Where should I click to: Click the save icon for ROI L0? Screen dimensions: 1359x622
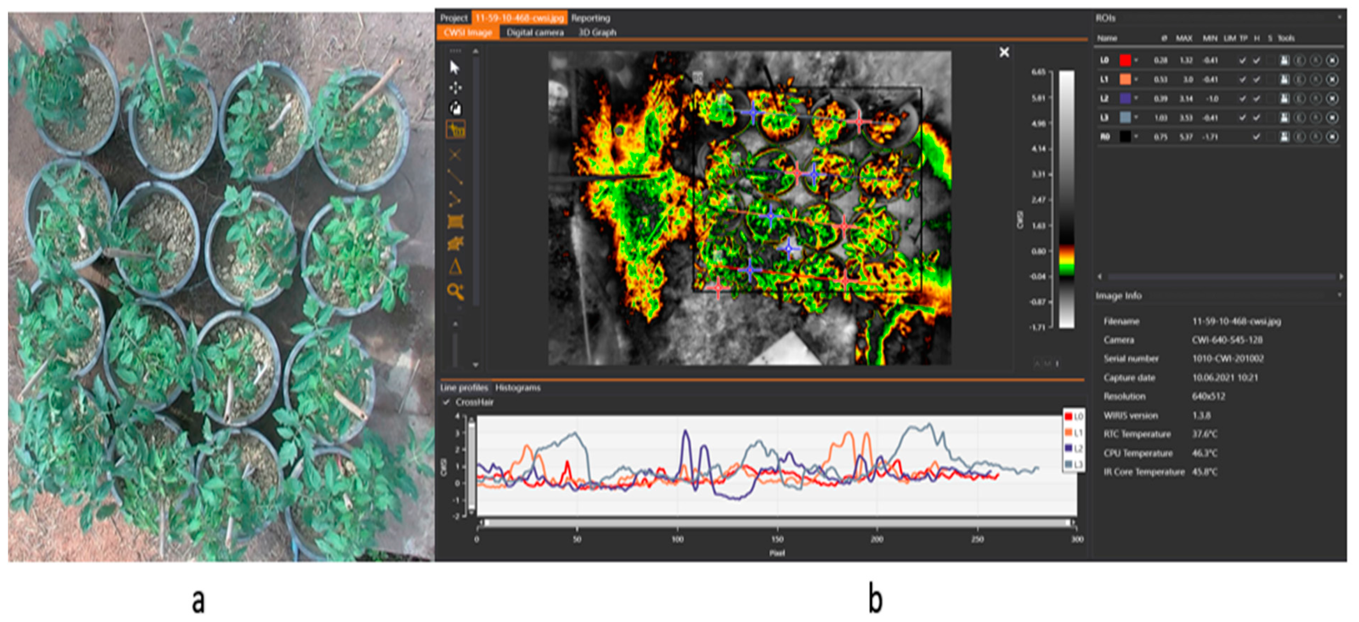[x=1285, y=60]
